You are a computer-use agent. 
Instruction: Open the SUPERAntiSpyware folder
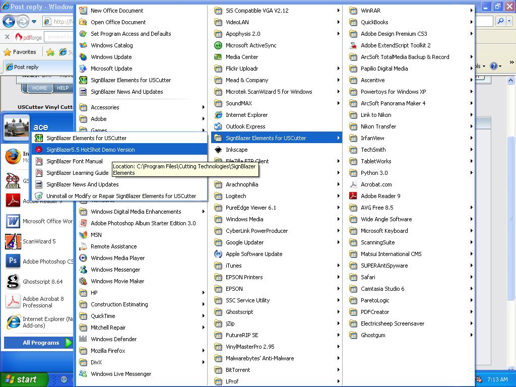click(x=410, y=266)
